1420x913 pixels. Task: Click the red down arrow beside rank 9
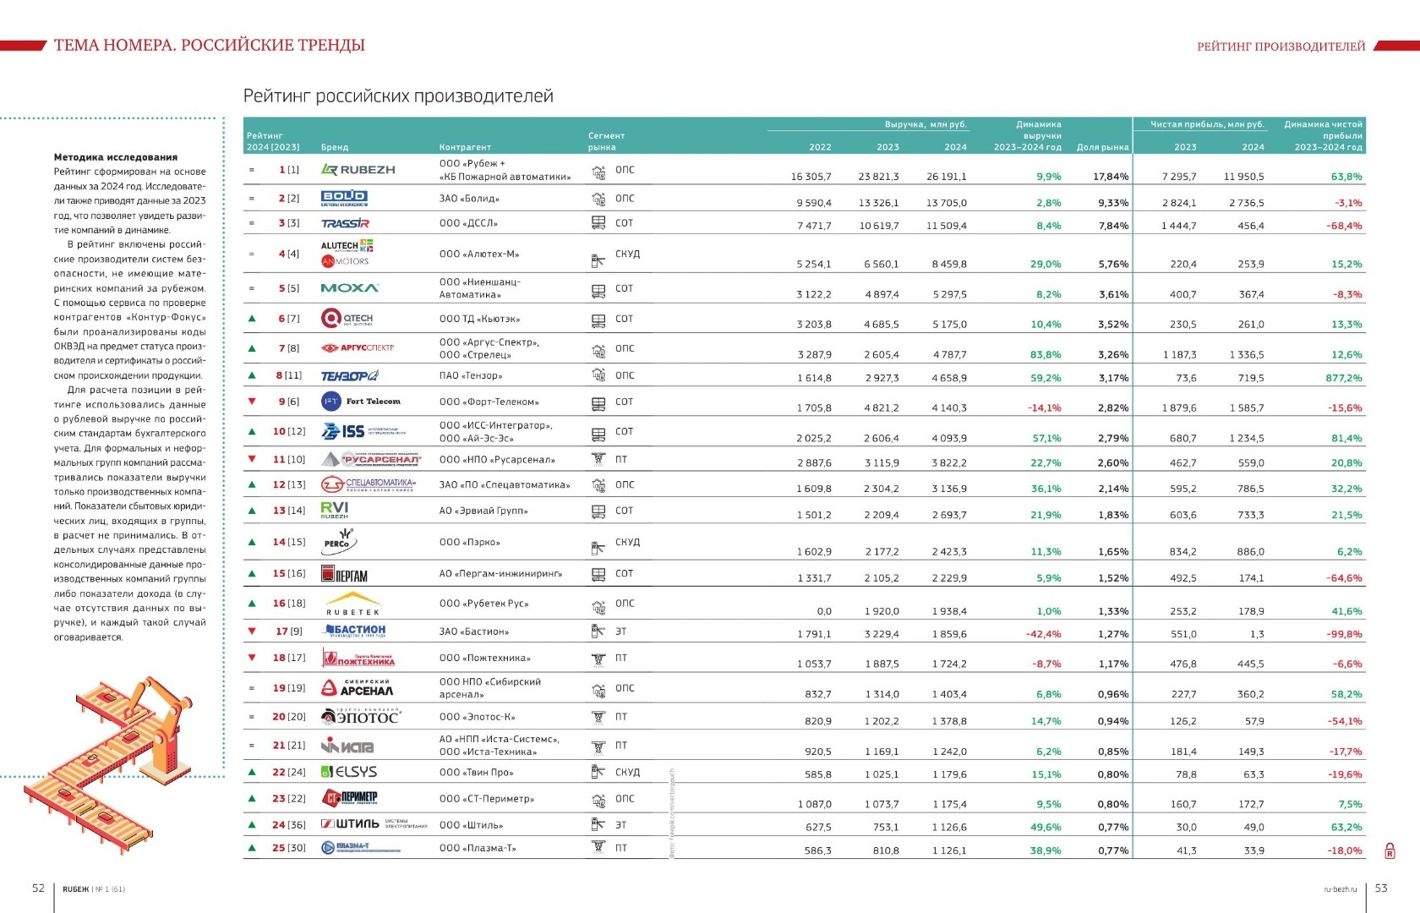pyautogui.click(x=252, y=402)
